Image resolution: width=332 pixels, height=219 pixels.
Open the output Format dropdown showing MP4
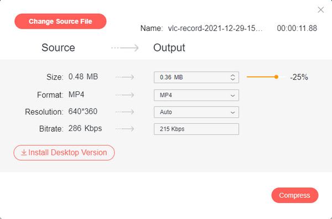(196, 95)
